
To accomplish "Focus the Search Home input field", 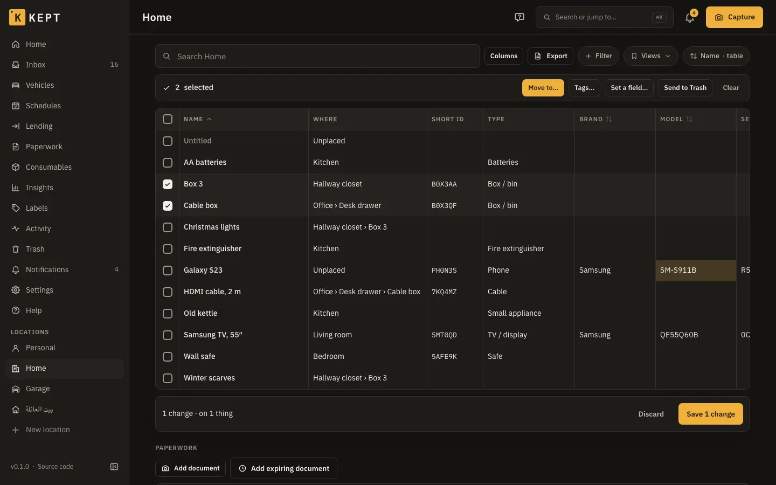I will click(317, 56).
